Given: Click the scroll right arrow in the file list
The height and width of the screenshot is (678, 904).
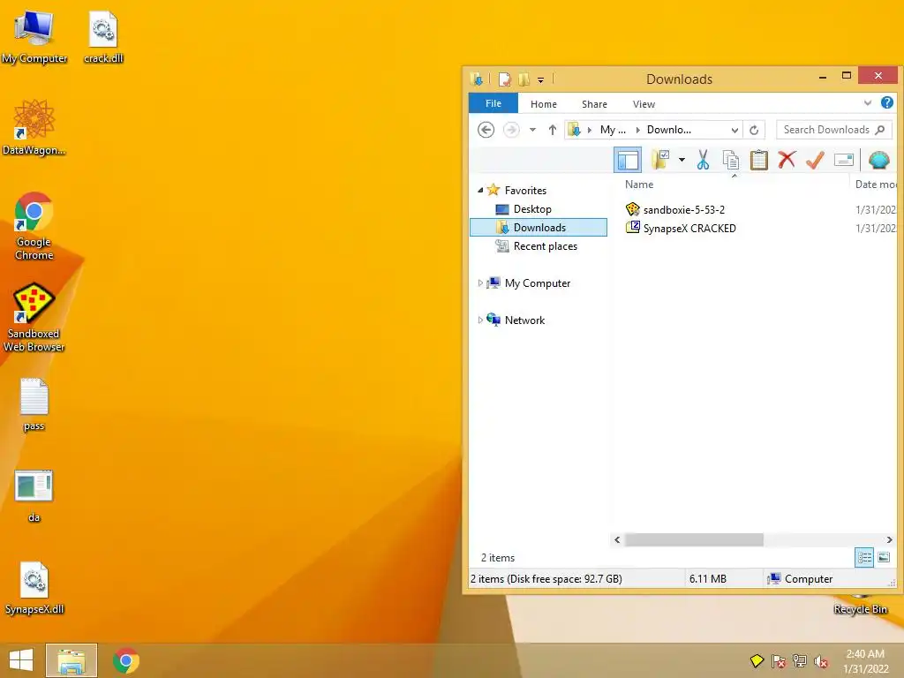Looking at the screenshot, I should pos(890,539).
